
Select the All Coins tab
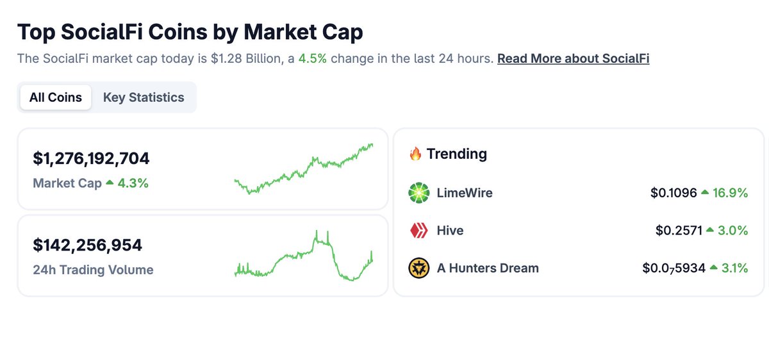point(56,97)
